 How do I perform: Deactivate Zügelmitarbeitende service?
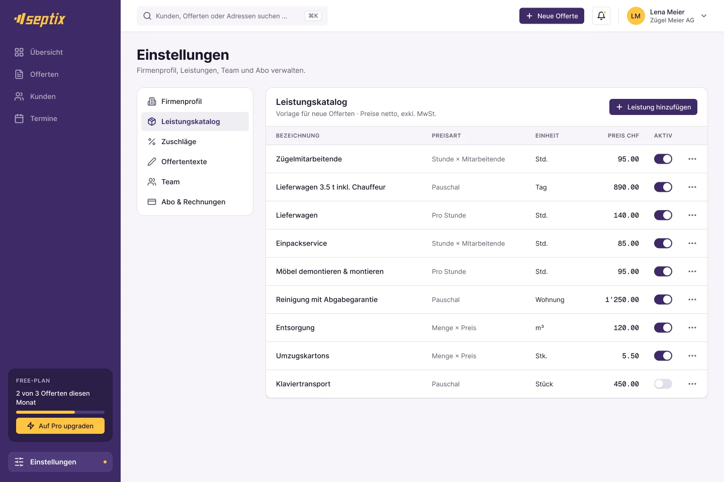[x=663, y=159]
